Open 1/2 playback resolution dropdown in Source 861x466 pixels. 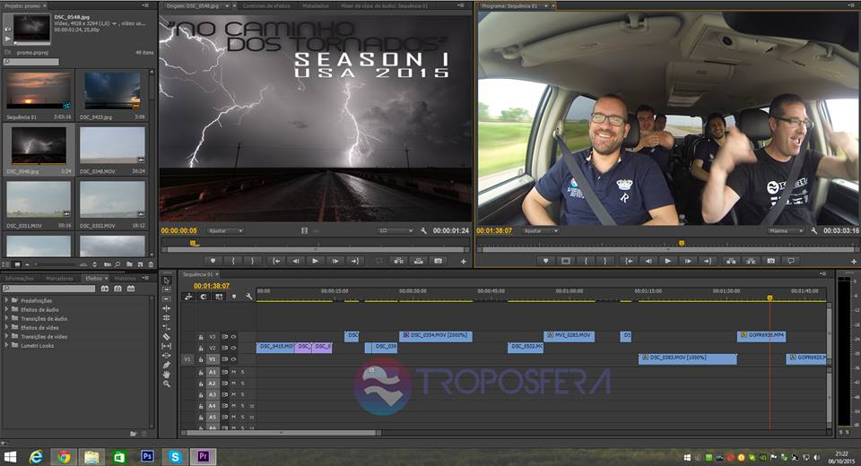click(x=395, y=231)
